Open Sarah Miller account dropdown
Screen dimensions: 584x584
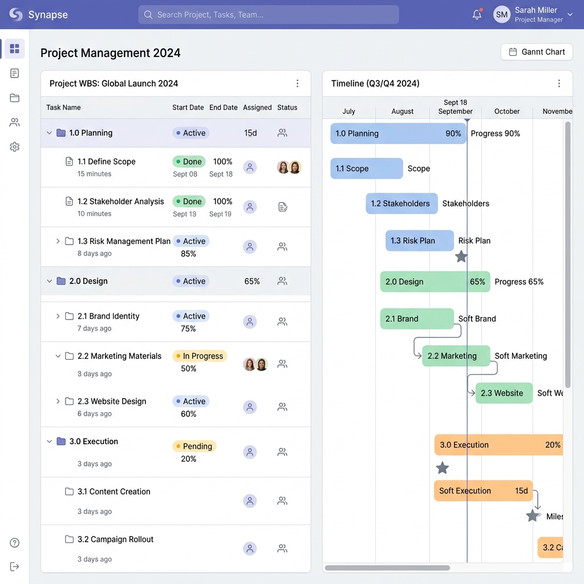click(570, 14)
